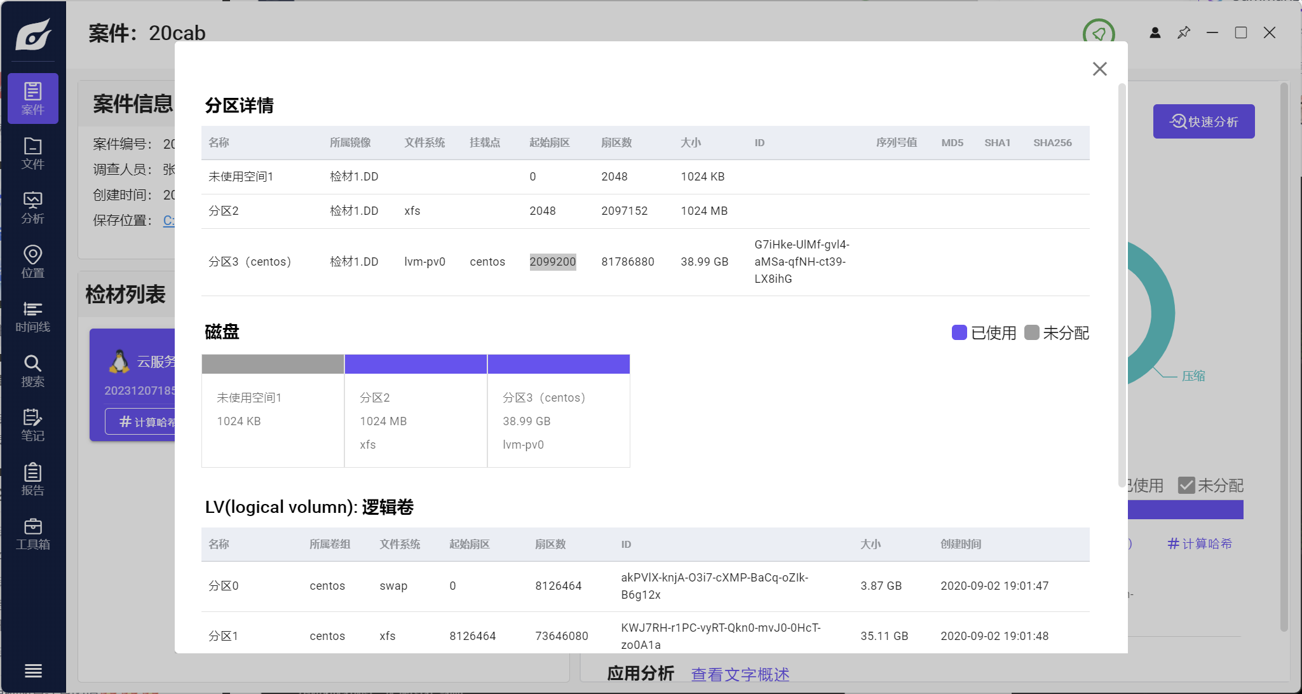The width and height of the screenshot is (1302, 694).
Task: Click the 分区0 logical volume row
Action: tap(646, 586)
